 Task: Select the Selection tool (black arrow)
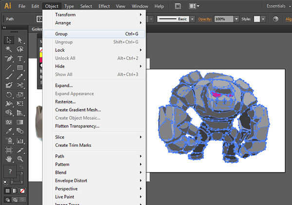(x=9, y=40)
